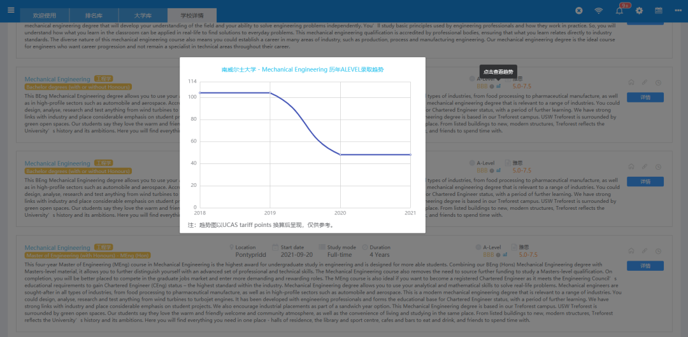This screenshot has height=337, width=688.
Task: Click Master of Engineering (with Honours) badge
Action: pyautogui.click(x=88, y=255)
